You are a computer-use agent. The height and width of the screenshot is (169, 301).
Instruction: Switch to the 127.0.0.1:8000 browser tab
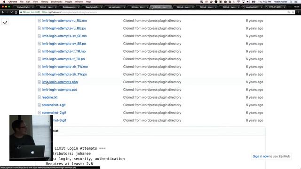tap(275, 7)
